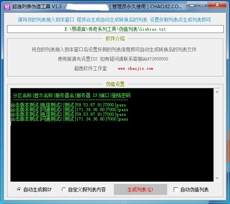
Task: Click the scrollbar down arrow in list box
Action: (217, 178)
